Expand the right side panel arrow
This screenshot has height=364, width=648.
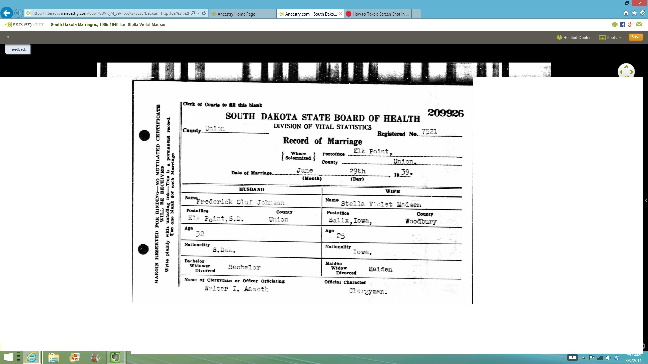[646, 200]
